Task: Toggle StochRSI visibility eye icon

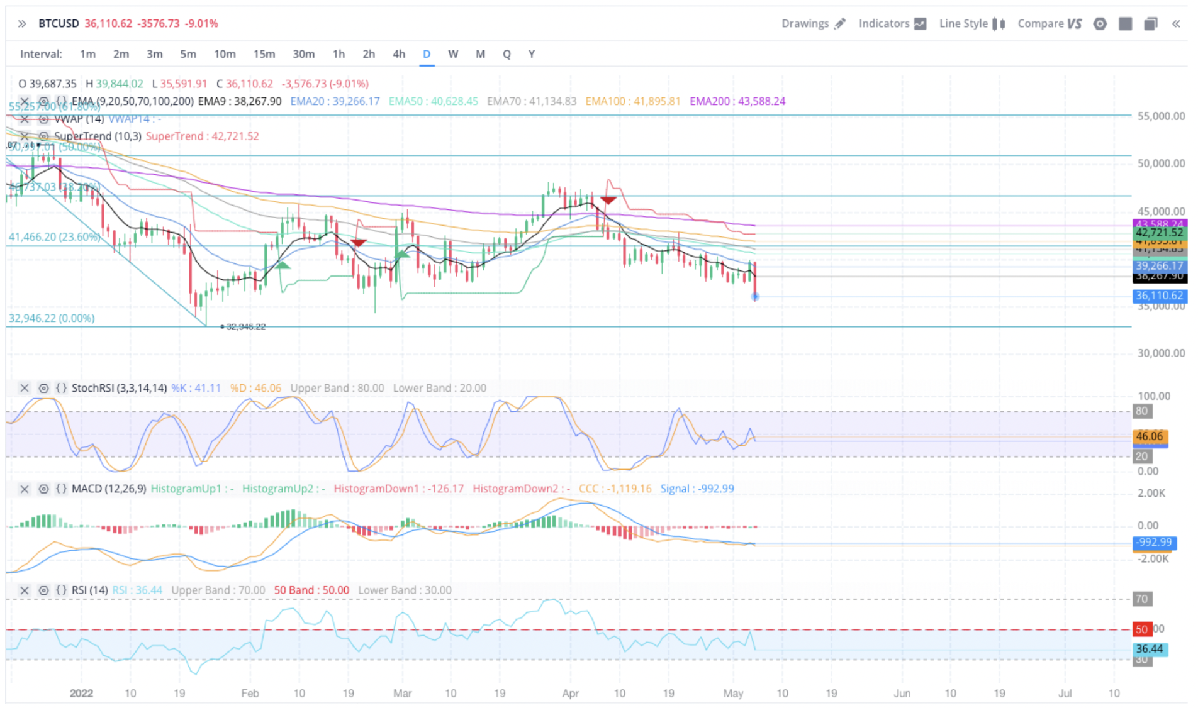Action: click(43, 388)
